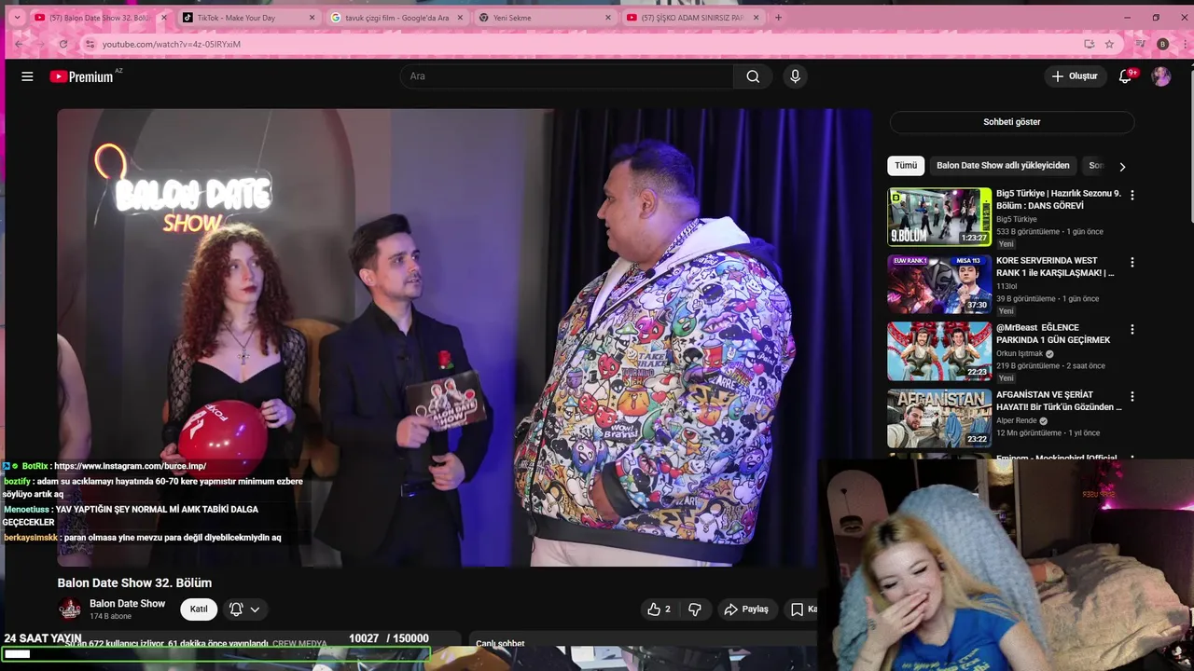Switch to tavuk çizgi film Google tab
This screenshot has width=1194, height=671.
coord(397,17)
